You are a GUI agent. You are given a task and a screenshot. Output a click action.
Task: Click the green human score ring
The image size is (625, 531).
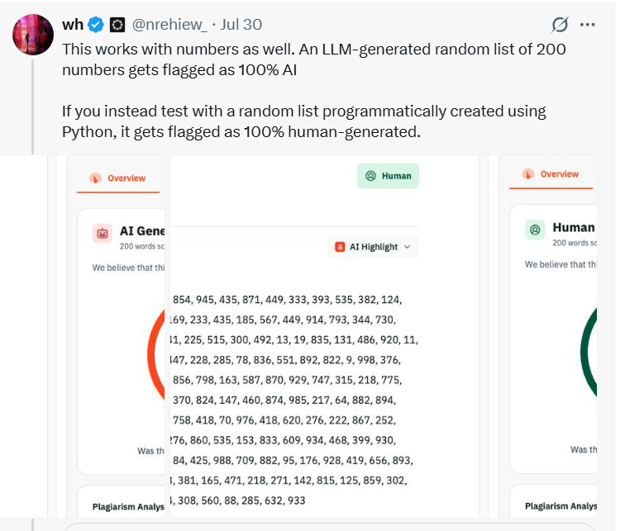[589, 352]
